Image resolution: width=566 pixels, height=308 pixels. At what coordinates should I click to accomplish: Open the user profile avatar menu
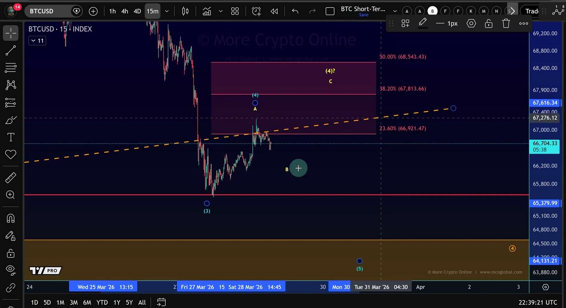11,11
